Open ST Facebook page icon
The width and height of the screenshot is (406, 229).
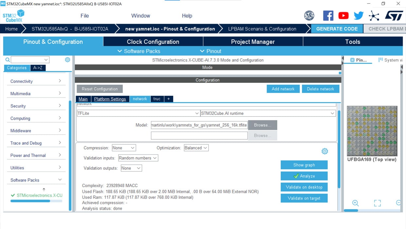[x=328, y=16]
